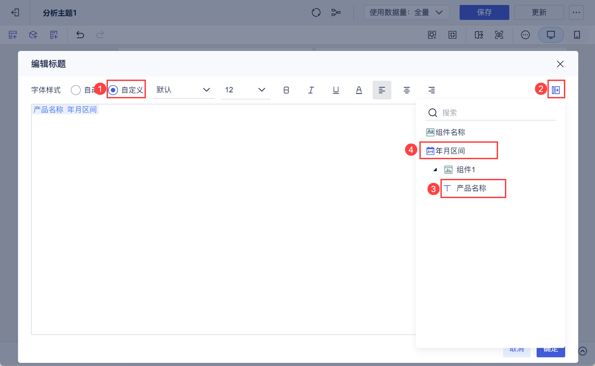This screenshot has width=595, height=366.
Task: Click the 保存 button
Action: click(x=484, y=12)
